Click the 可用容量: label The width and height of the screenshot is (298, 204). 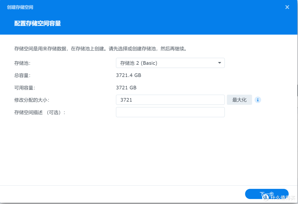(25, 88)
